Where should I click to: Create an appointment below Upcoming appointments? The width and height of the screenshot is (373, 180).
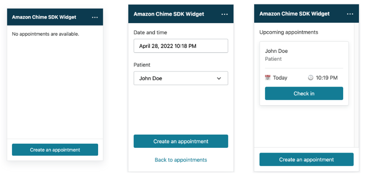[x=306, y=159]
